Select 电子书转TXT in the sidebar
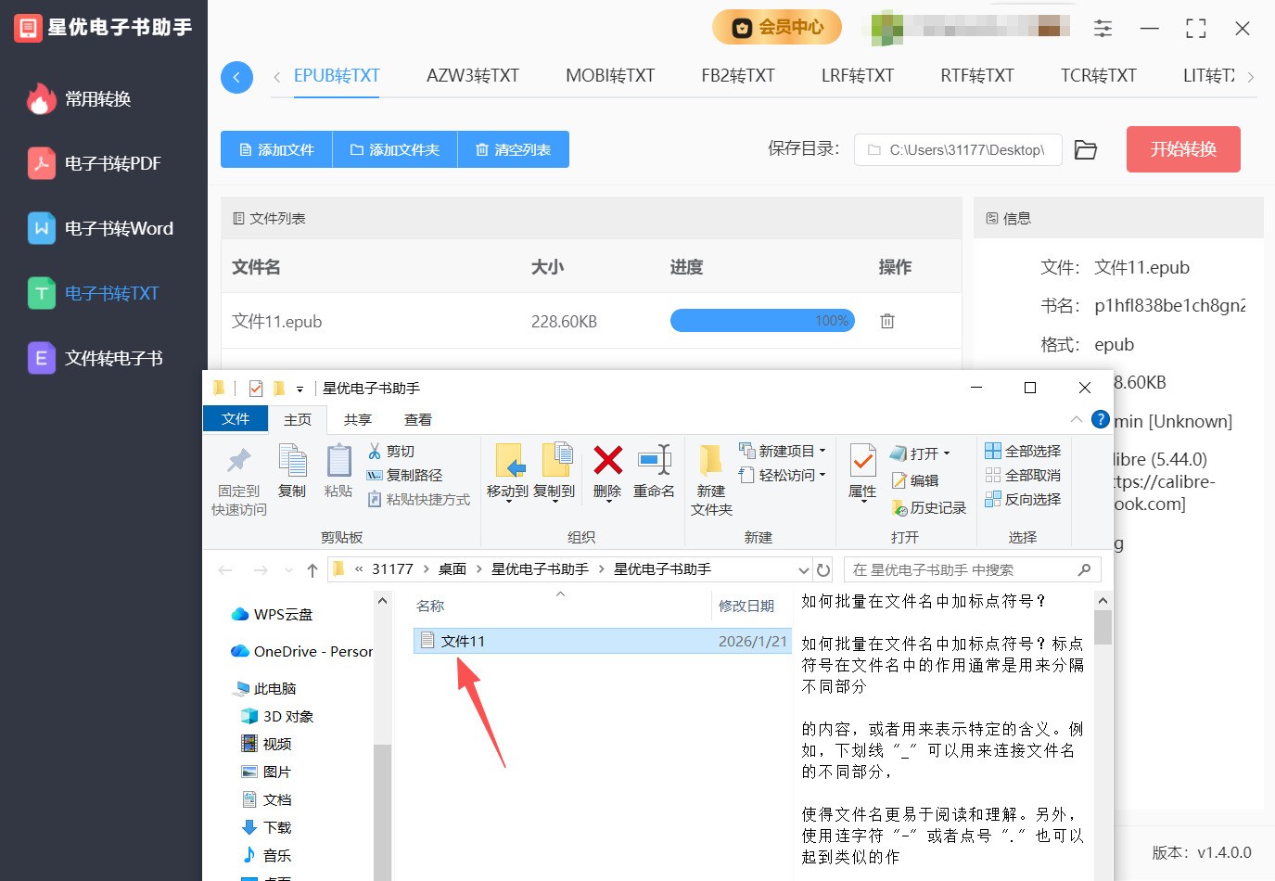 (x=94, y=294)
